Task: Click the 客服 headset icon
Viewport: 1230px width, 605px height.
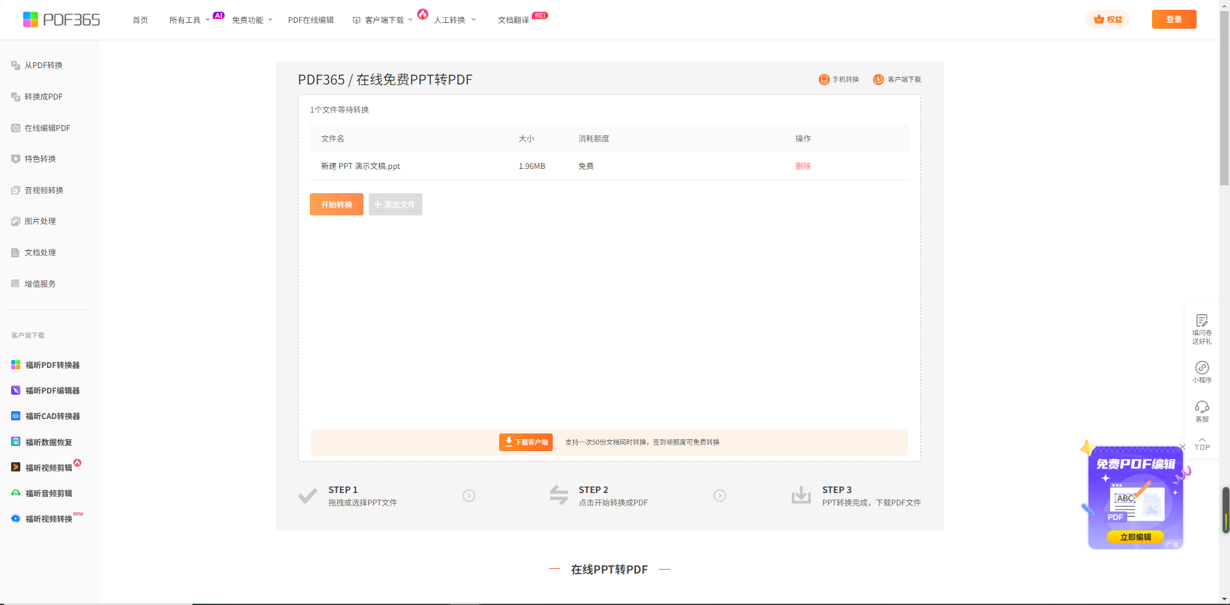Action: pyautogui.click(x=1202, y=407)
